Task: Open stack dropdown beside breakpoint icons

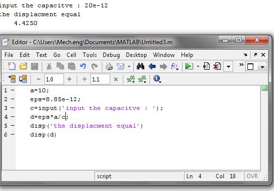Action: point(228,66)
